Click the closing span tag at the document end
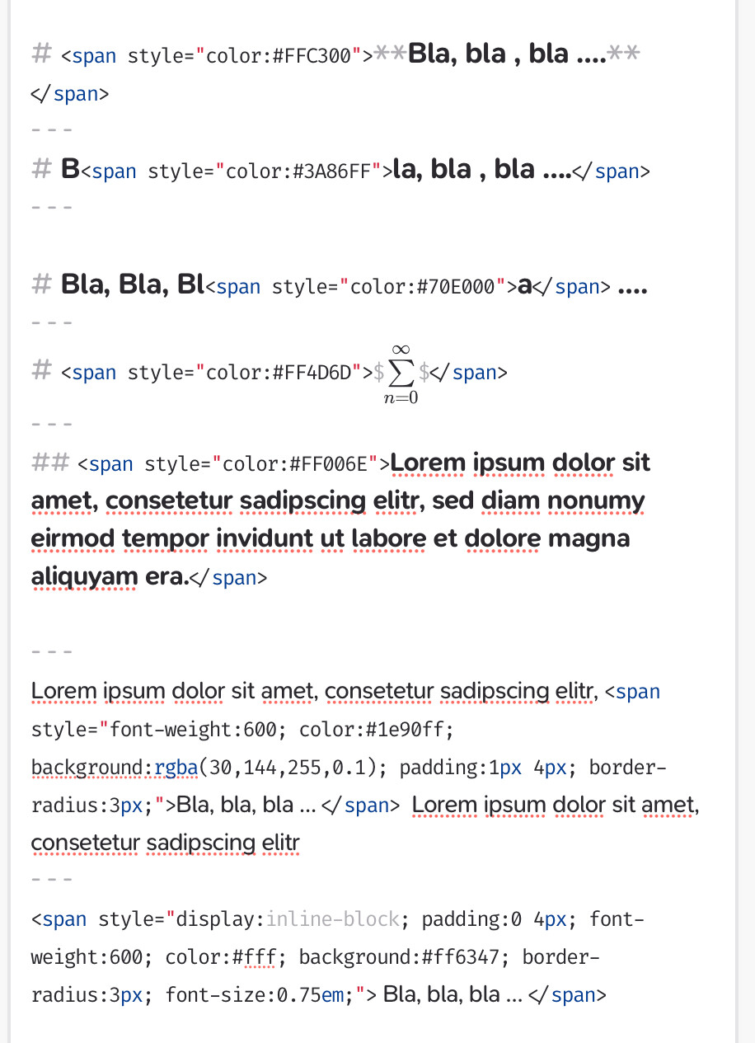The width and height of the screenshot is (755, 1043). 568,996
